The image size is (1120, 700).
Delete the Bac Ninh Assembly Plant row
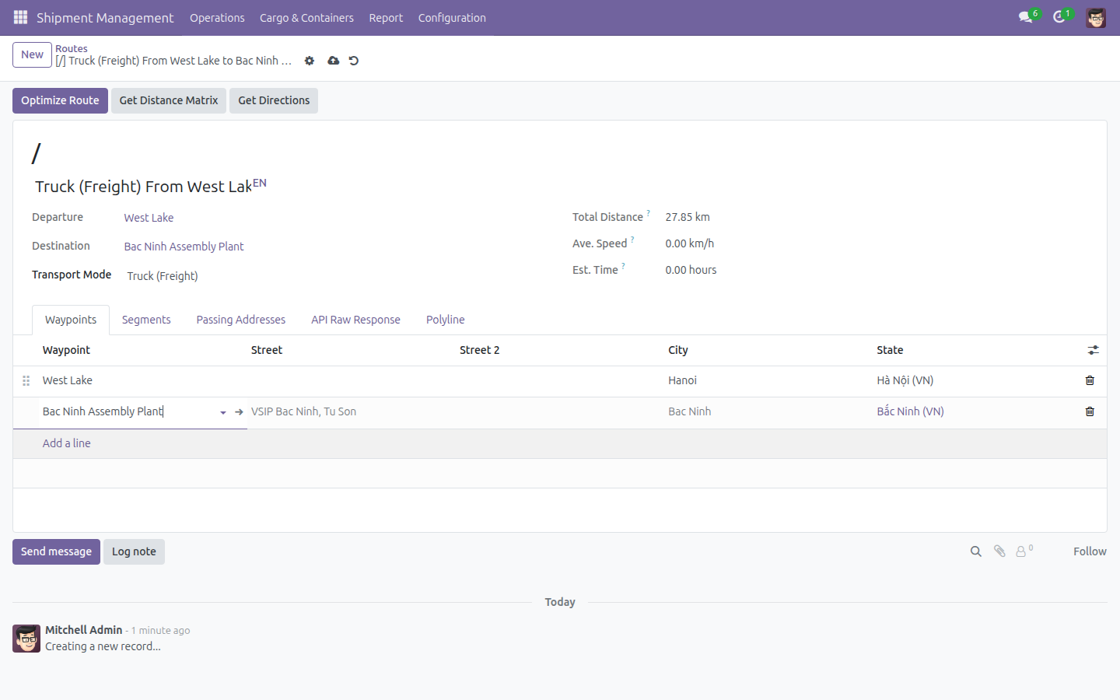(1090, 411)
